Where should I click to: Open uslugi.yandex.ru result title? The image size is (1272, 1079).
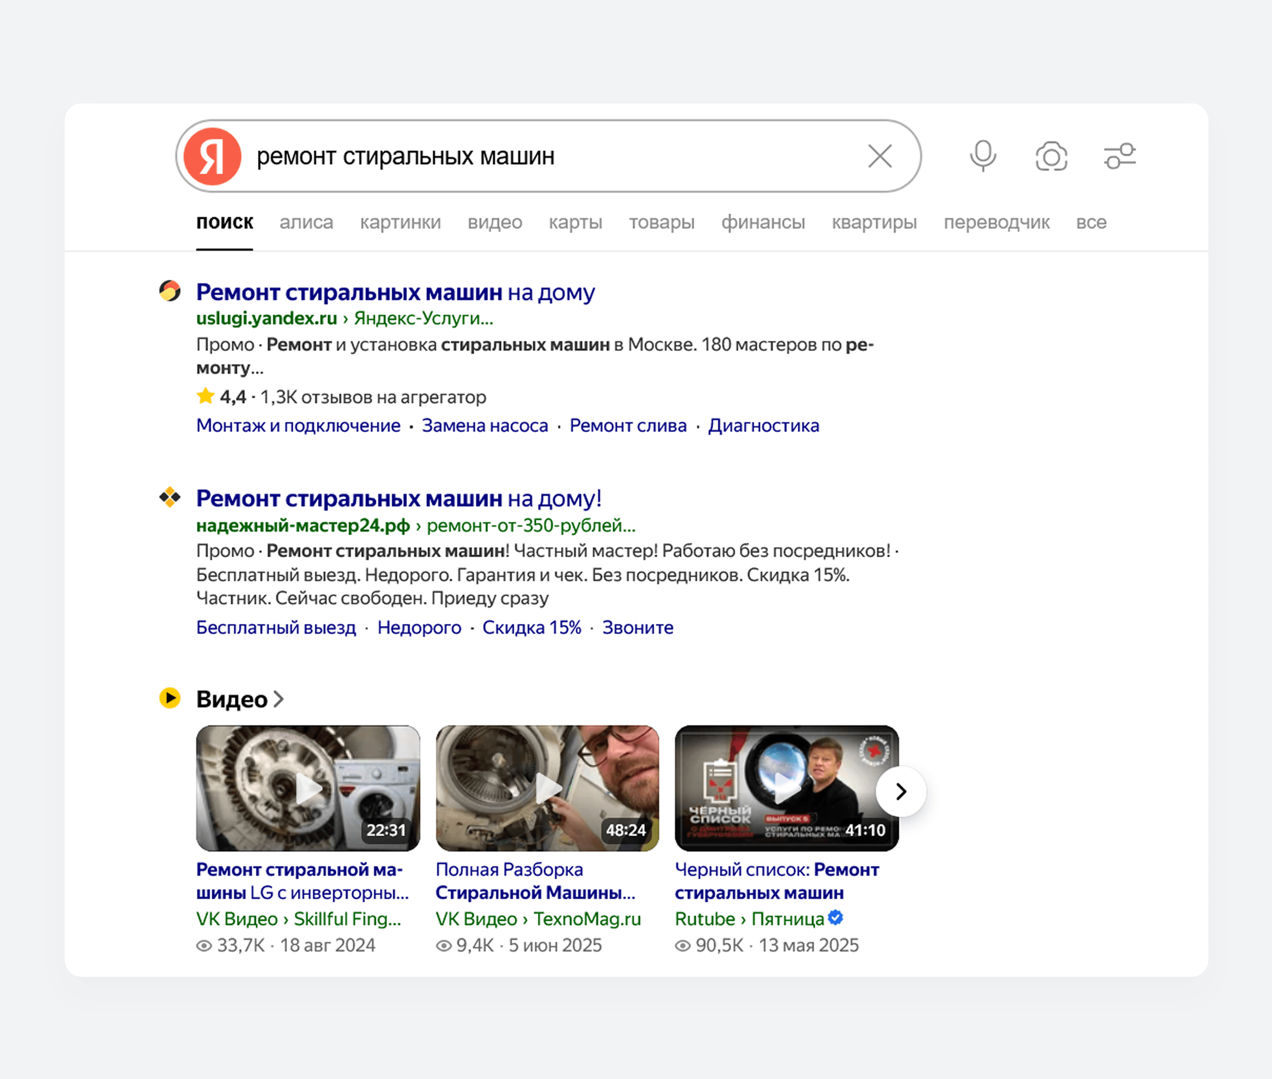point(395,292)
